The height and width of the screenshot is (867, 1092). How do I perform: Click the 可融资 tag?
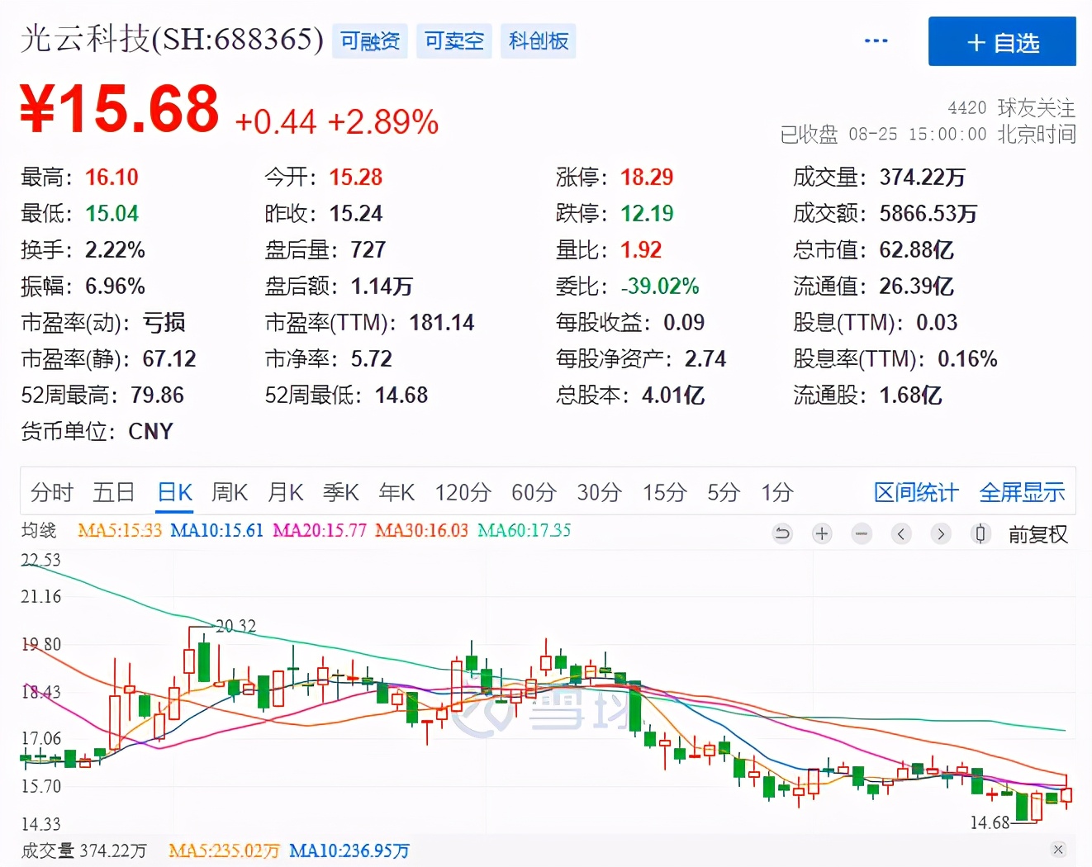click(x=370, y=41)
